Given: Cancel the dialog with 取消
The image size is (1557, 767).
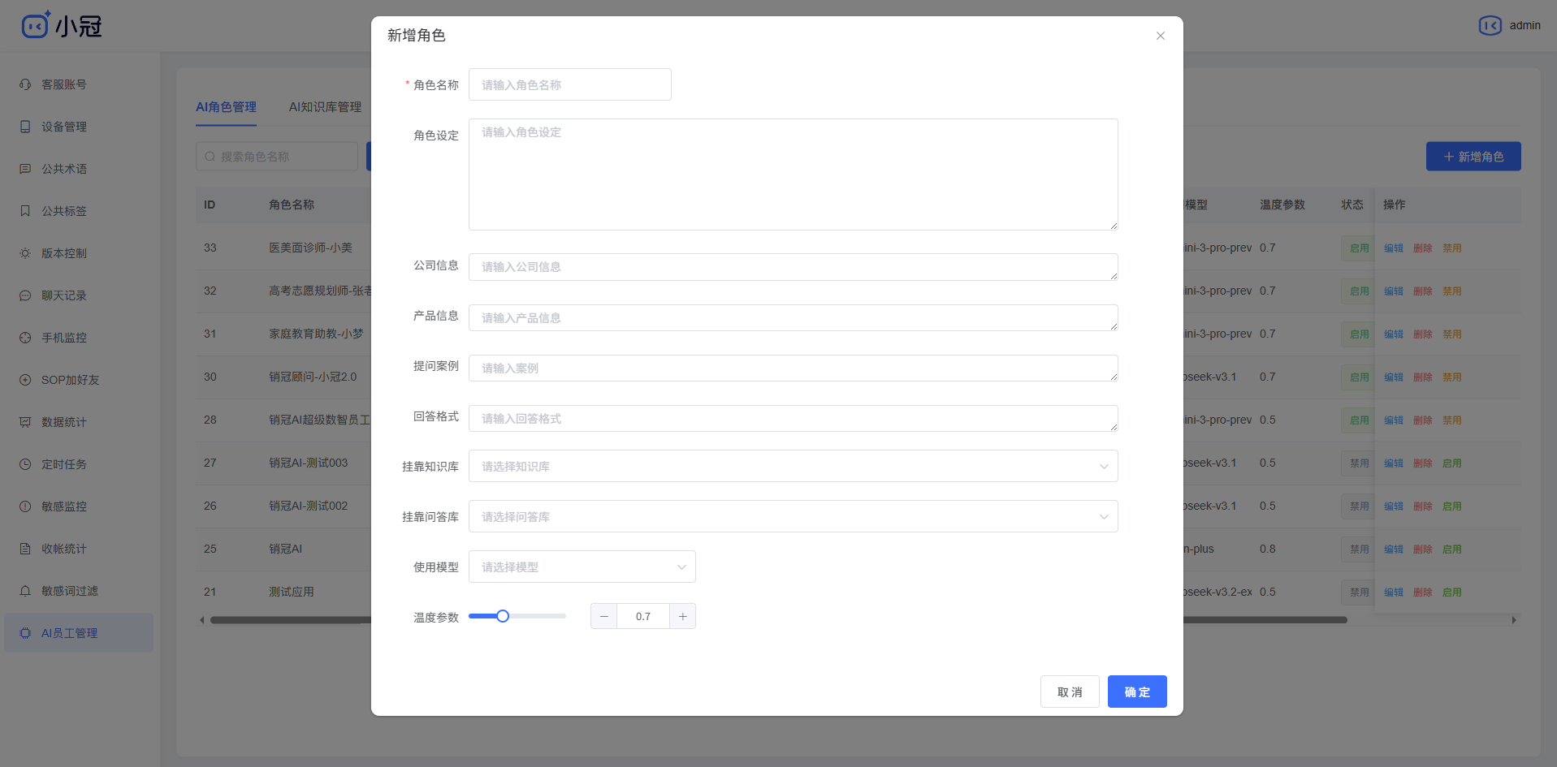Looking at the screenshot, I should 1070,692.
